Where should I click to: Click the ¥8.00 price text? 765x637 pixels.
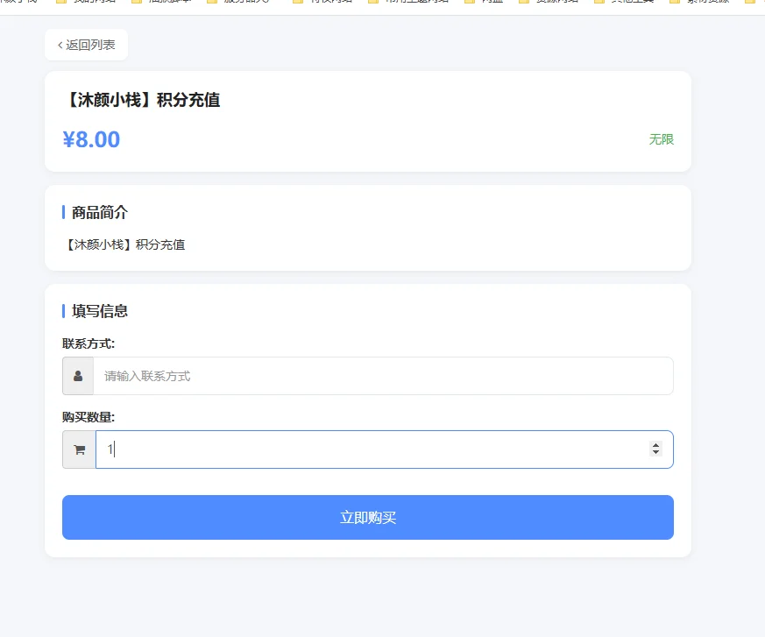click(x=90, y=139)
